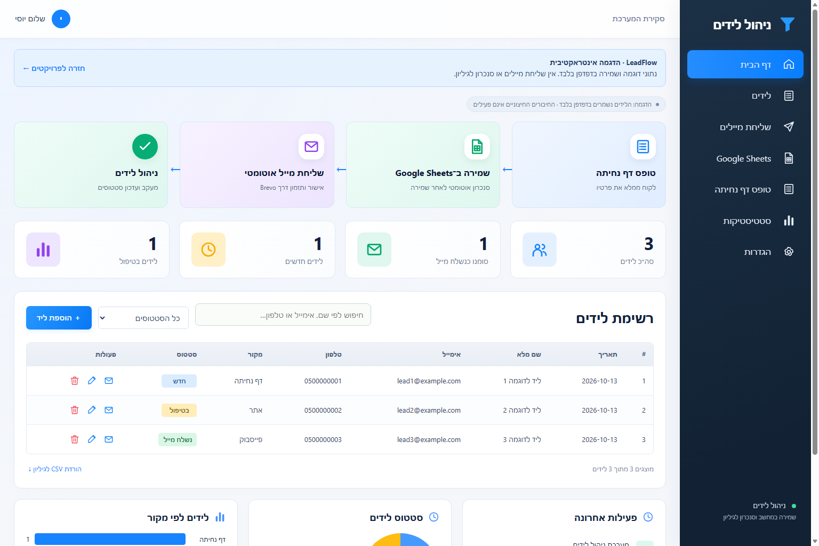The height and width of the screenshot is (546, 819).
Task: Click the blue form icon in טופס דף נחיתה card
Action: tap(643, 147)
